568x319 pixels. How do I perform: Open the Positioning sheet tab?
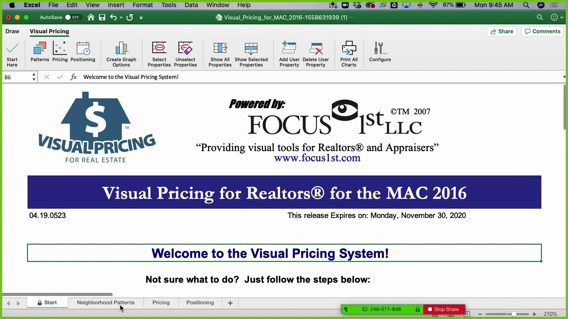200,303
